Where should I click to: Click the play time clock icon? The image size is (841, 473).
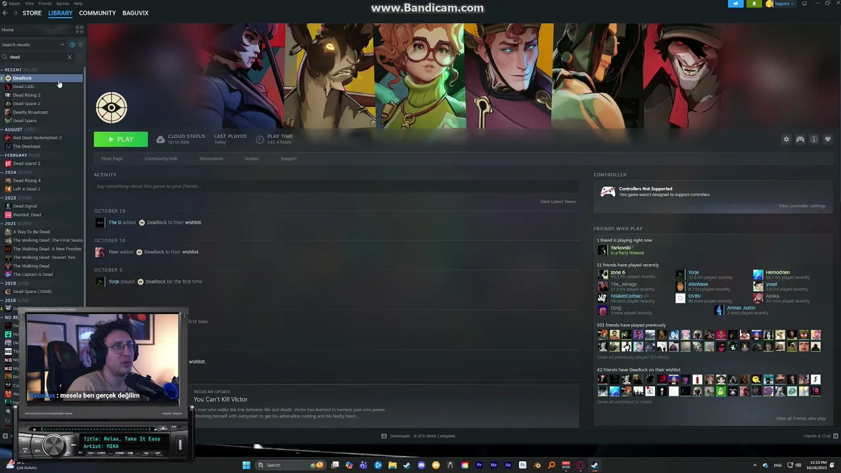tap(260, 139)
